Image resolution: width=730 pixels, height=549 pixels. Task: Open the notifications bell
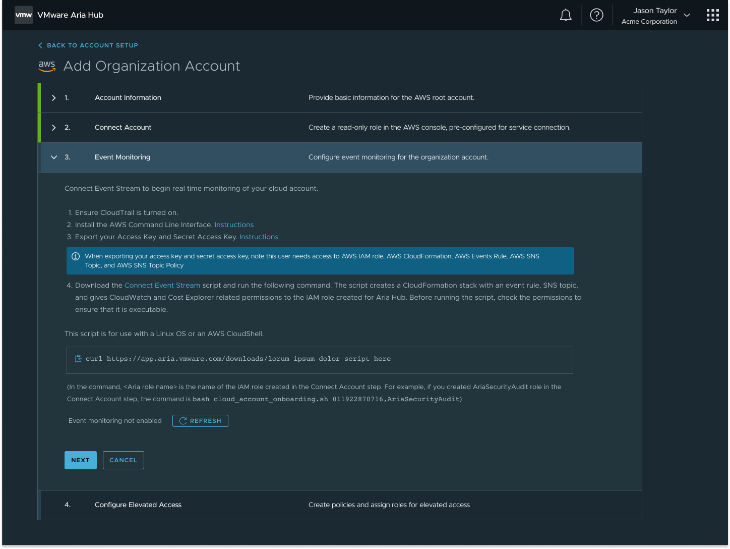(566, 15)
